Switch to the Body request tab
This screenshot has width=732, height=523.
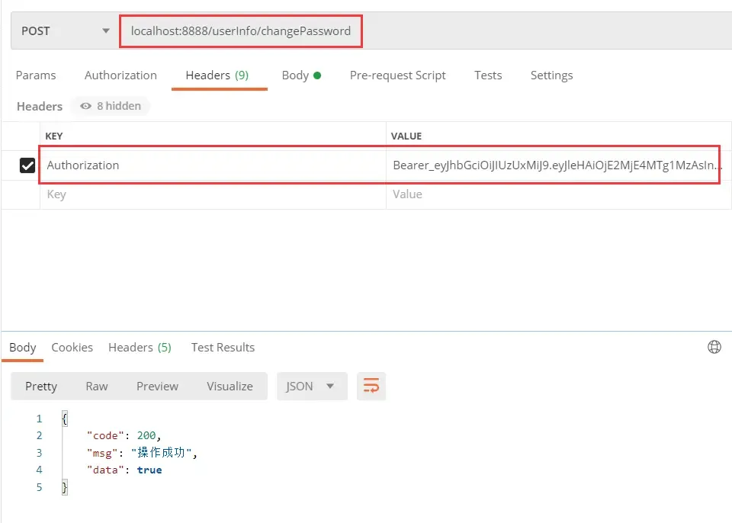296,75
